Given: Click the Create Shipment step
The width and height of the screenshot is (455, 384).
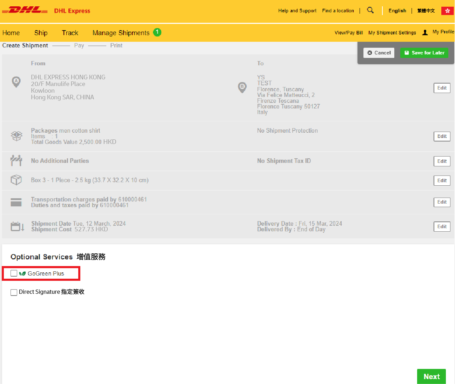Looking at the screenshot, I should click(x=25, y=46).
